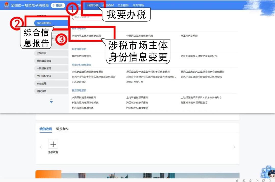Click the tax bureau emblem logo

coord(6,5)
